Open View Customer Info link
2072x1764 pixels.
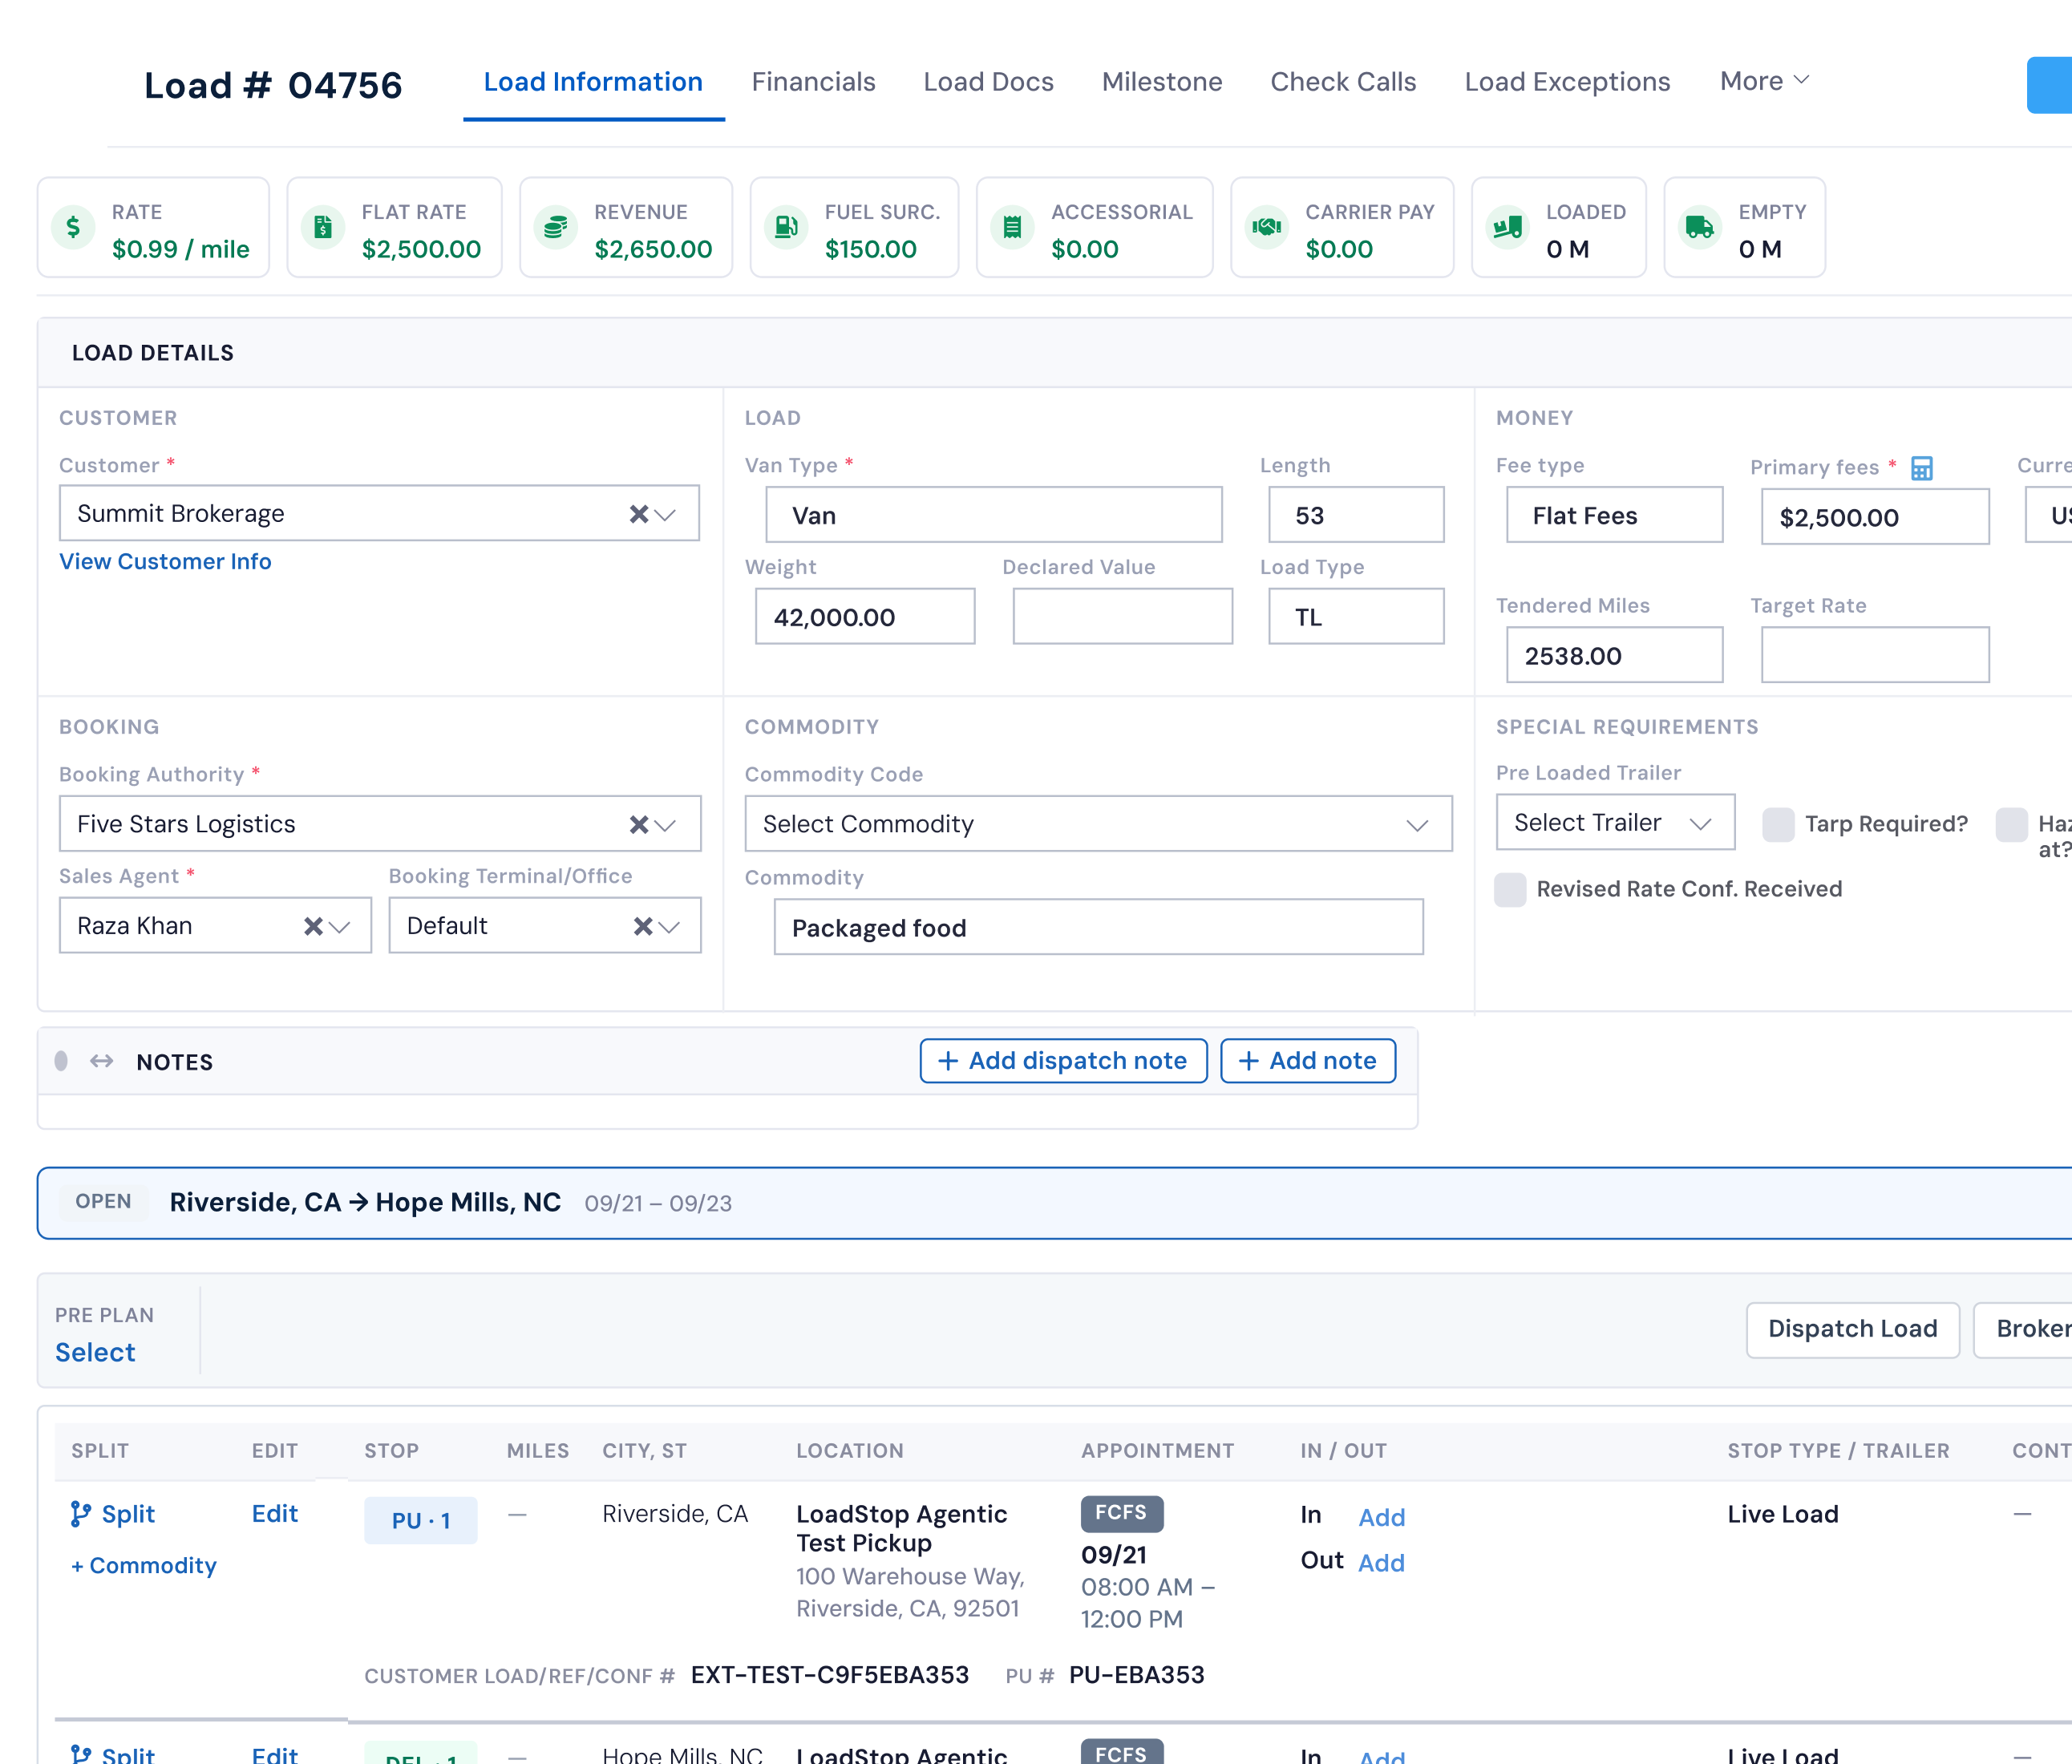tap(165, 561)
